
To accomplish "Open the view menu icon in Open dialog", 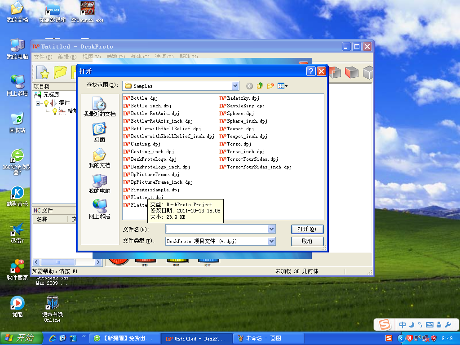I will [x=282, y=86].
